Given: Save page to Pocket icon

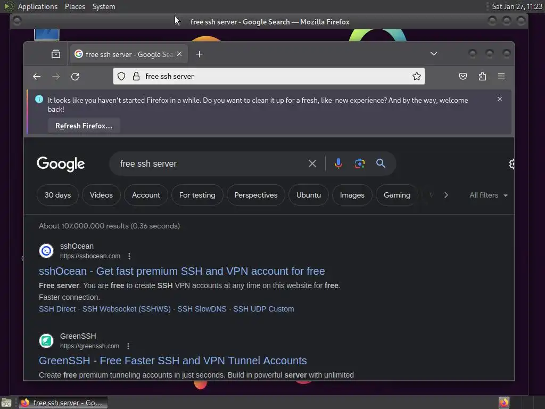Looking at the screenshot, I should (463, 76).
